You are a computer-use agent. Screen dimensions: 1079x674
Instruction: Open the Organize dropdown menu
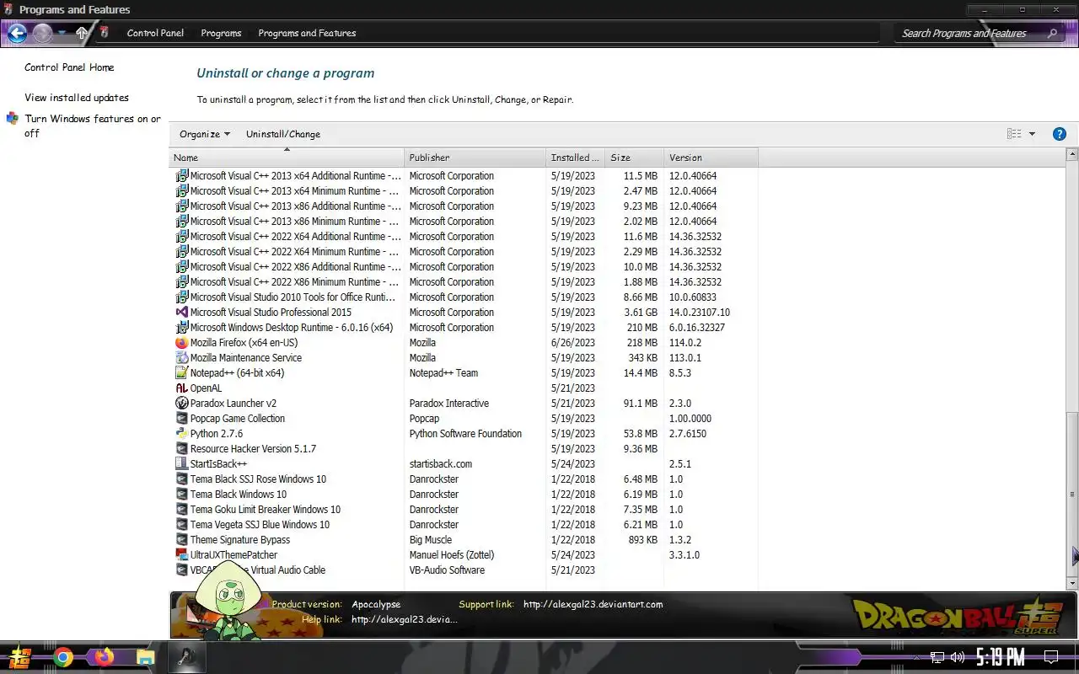pyautogui.click(x=205, y=134)
